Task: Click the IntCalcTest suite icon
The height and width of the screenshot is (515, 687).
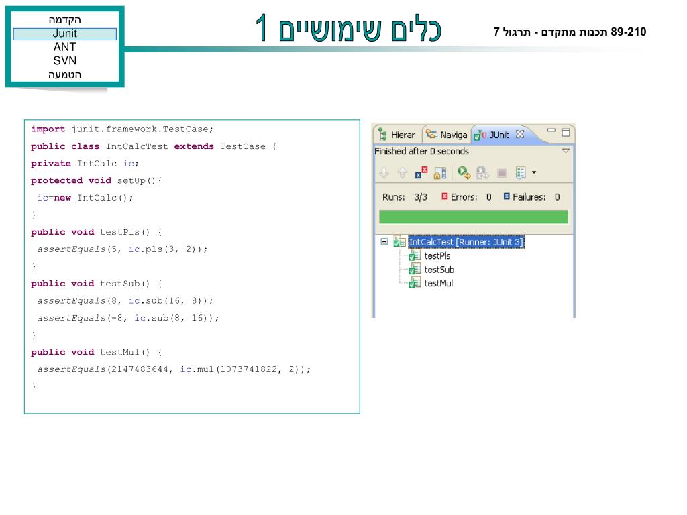Action: tap(399, 241)
